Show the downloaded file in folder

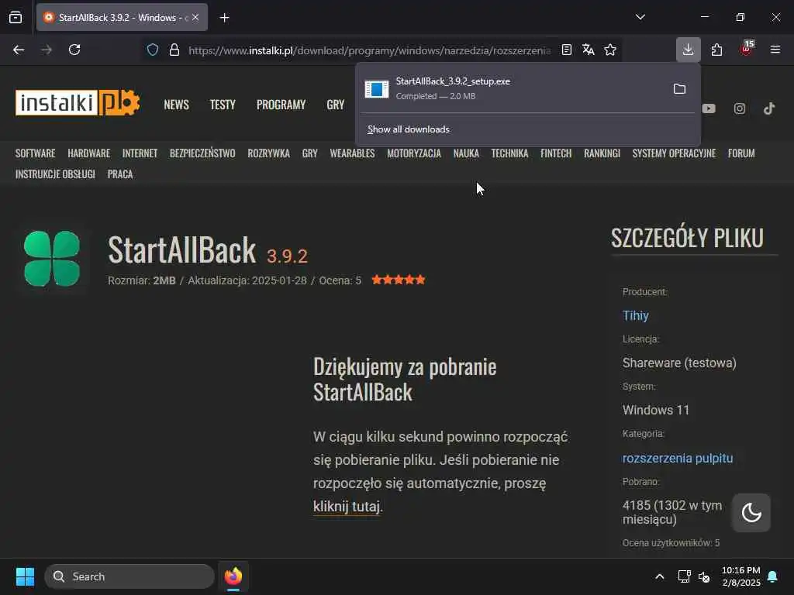(679, 89)
